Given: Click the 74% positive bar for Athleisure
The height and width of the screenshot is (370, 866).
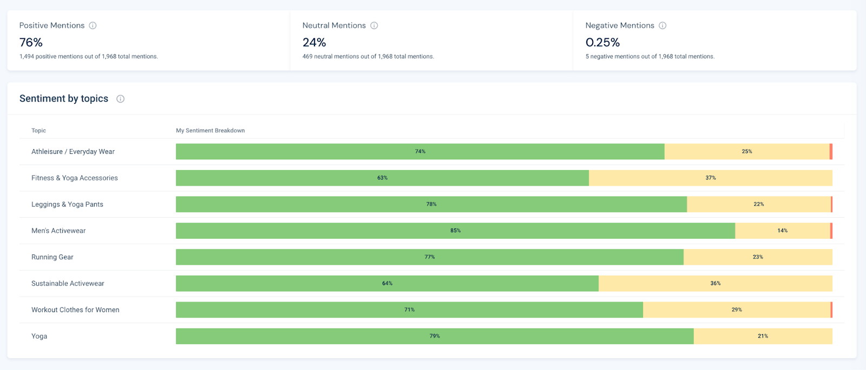Looking at the screenshot, I should click(x=420, y=152).
